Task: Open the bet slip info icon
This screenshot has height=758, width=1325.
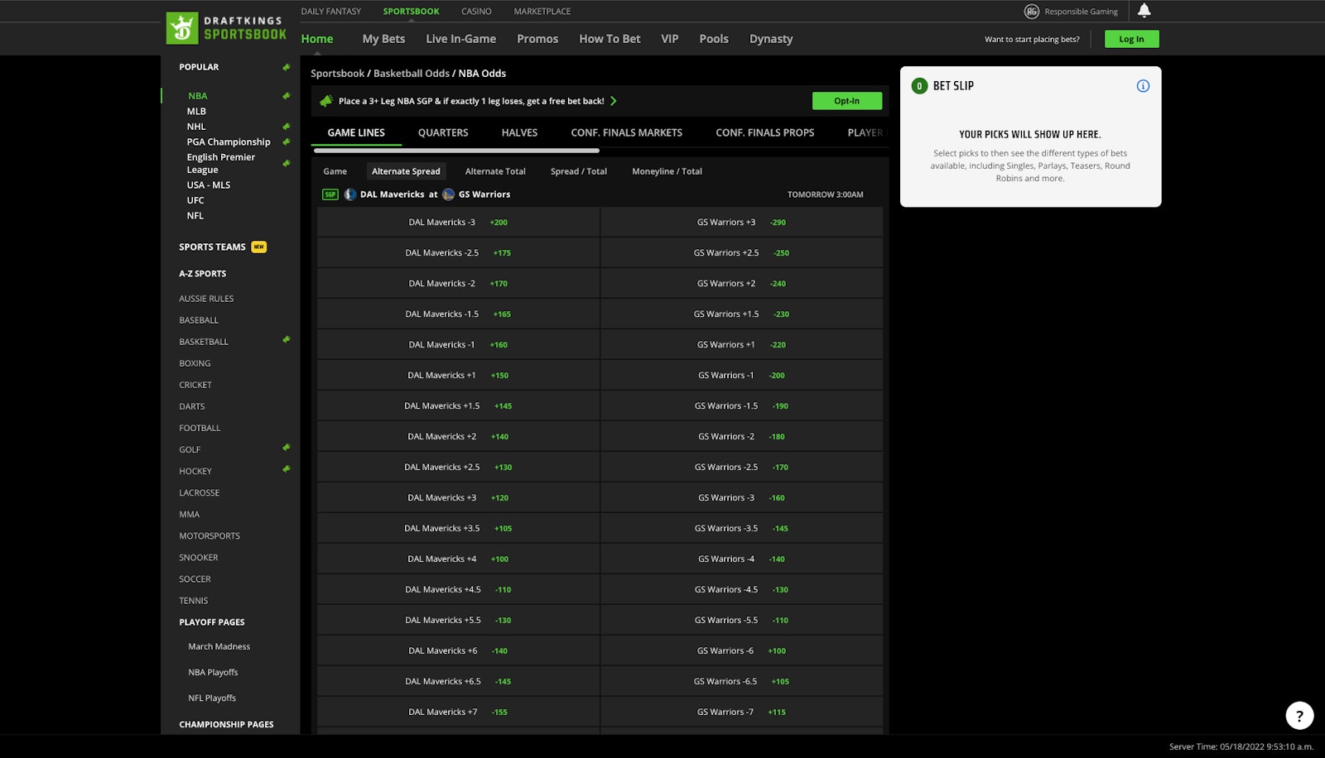Action: pos(1143,86)
